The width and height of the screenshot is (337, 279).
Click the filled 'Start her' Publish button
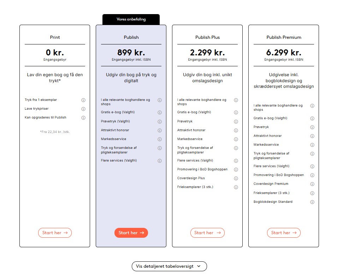tap(131, 233)
